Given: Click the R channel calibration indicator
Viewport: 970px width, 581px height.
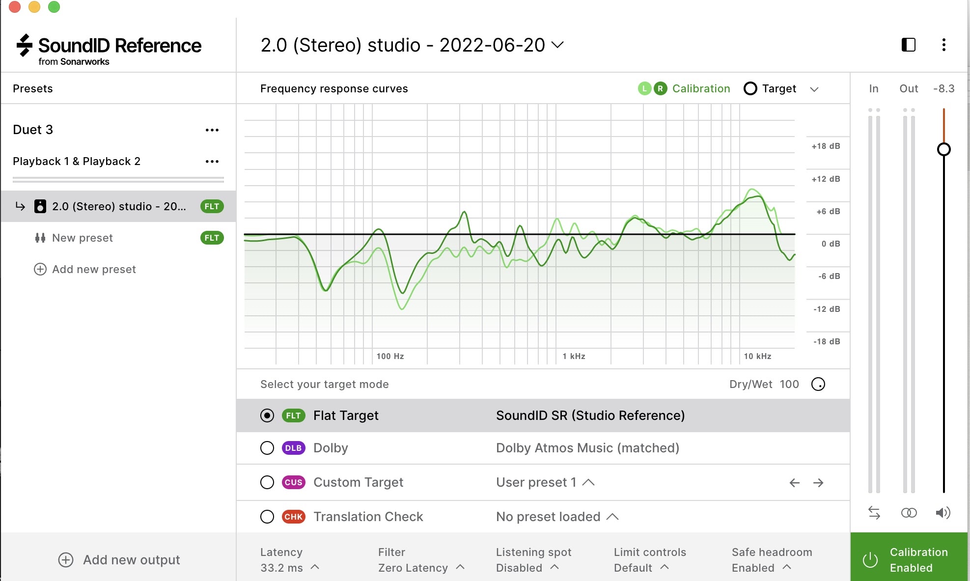Looking at the screenshot, I should point(659,88).
